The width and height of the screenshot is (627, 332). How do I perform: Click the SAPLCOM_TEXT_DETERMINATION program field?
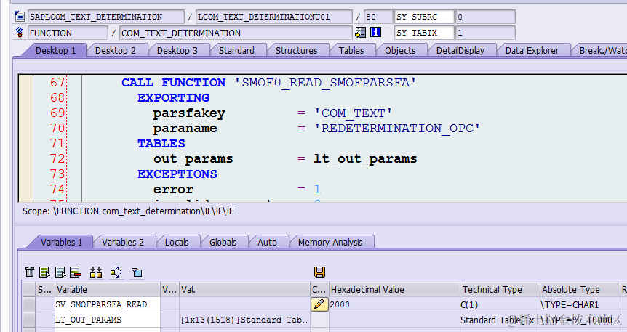point(106,17)
